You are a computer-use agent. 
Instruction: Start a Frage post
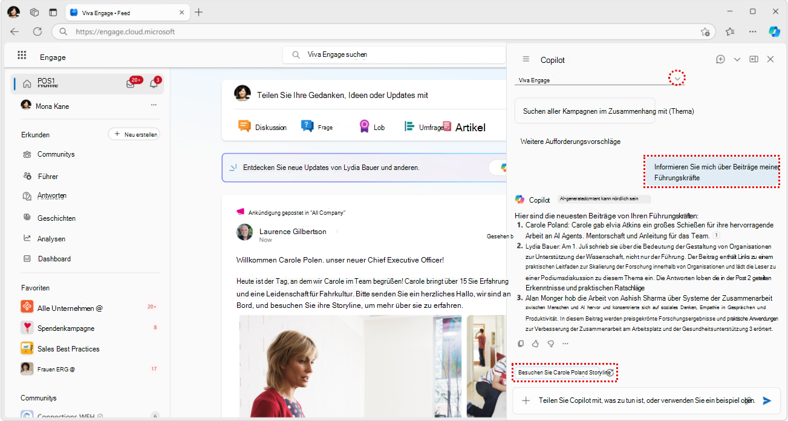(x=317, y=127)
